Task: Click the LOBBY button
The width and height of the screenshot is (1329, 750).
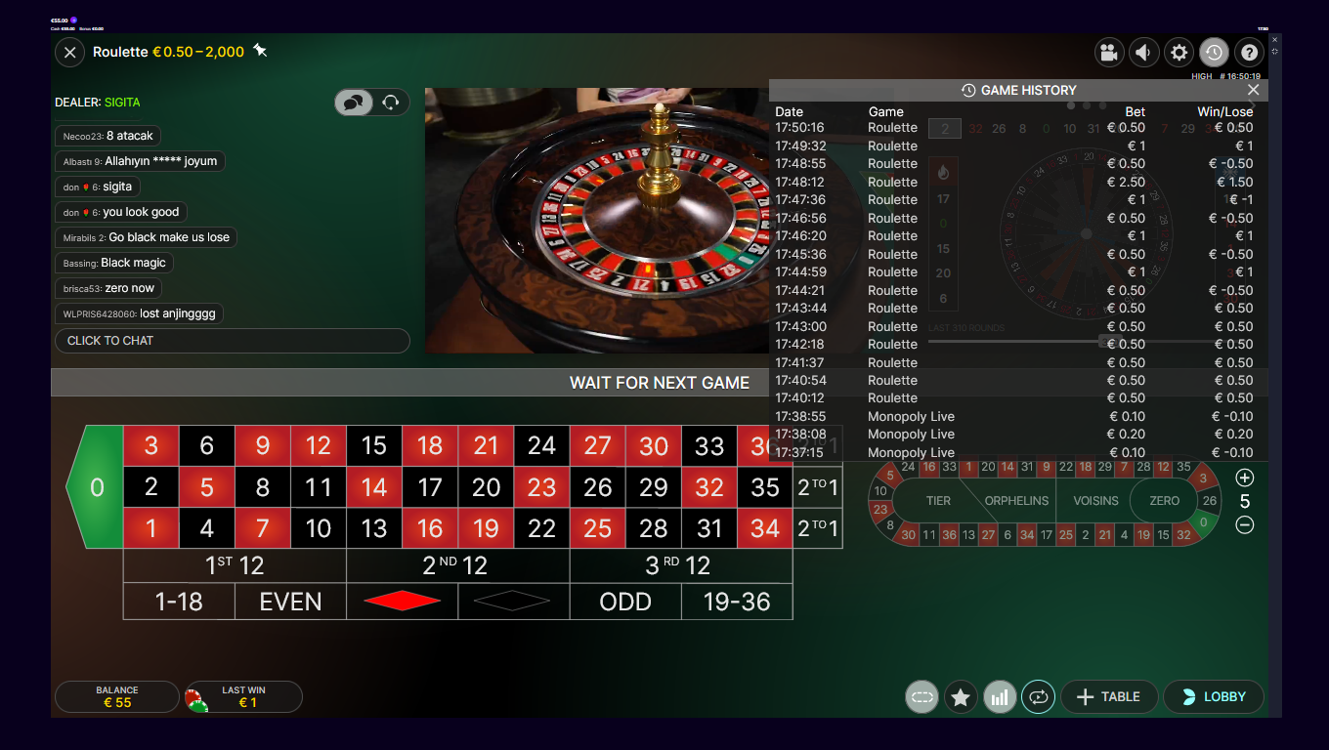Action: (1214, 697)
